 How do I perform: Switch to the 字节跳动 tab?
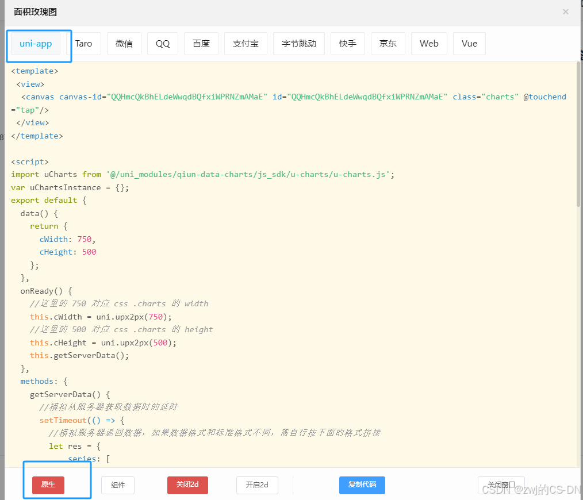click(299, 44)
